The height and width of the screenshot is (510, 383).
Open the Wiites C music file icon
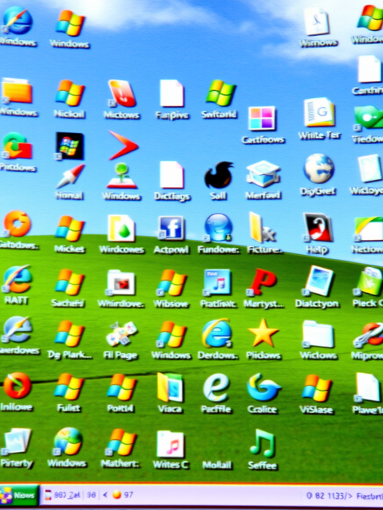(x=170, y=445)
